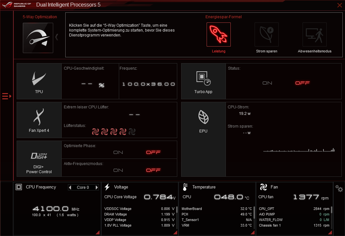Viewport: 345px width, 236px height.
Task: Turn Turbo App status ON
Action: 267,83
